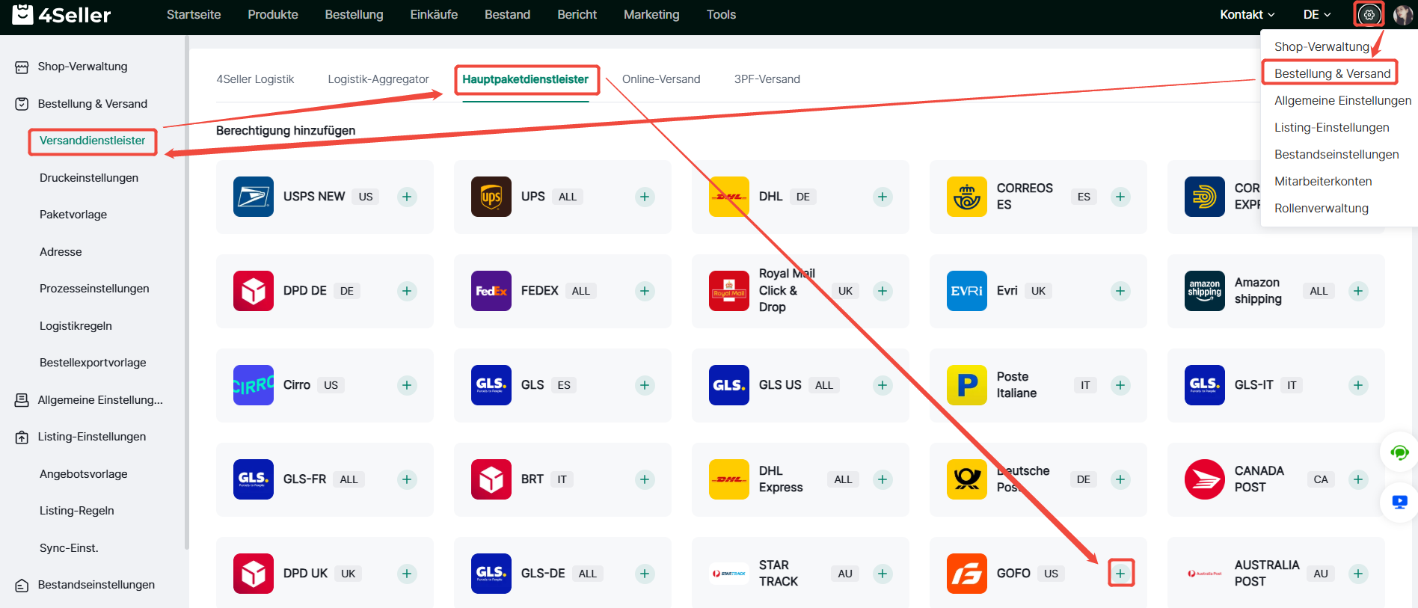Add Royal Mail Click & Drop plus icon
Screen dimensions: 1418x608
coord(883,291)
